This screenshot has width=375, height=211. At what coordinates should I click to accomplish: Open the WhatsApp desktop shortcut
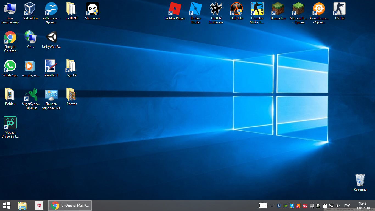point(10,68)
